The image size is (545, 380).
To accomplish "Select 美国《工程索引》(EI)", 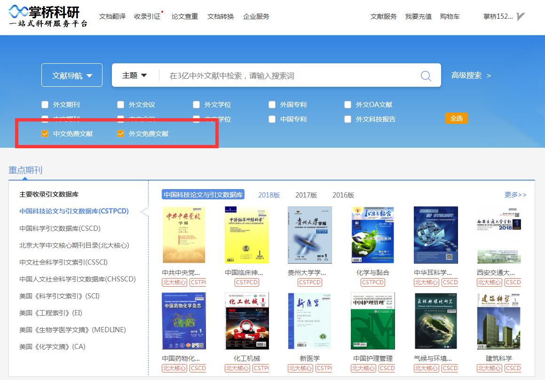I will (x=51, y=313).
